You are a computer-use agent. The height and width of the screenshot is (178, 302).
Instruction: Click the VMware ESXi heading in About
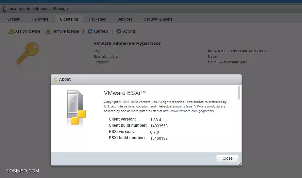coord(125,93)
